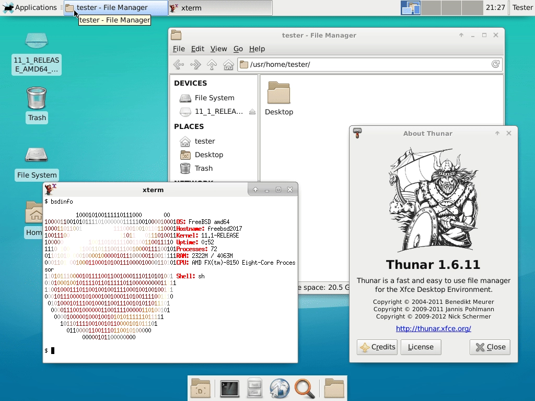Select File System in the Devices sidebar

pyautogui.click(x=214, y=98)
